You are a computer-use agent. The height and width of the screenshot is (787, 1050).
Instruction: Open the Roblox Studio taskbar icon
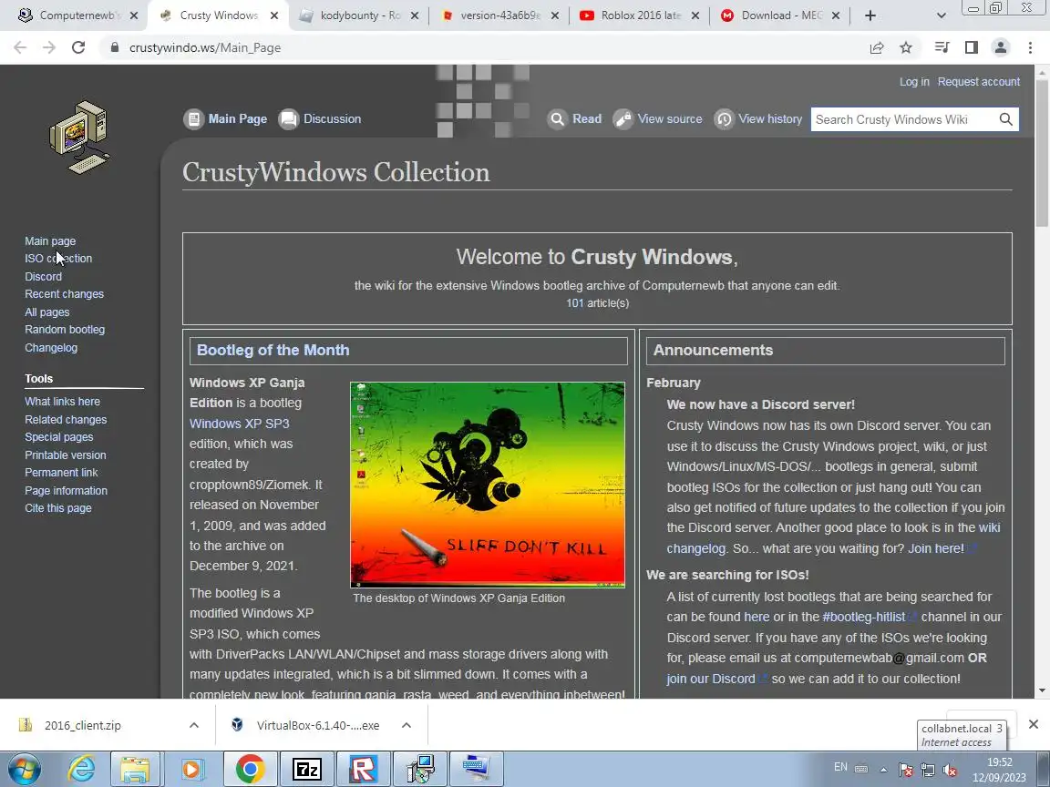(x=362, y=770)
